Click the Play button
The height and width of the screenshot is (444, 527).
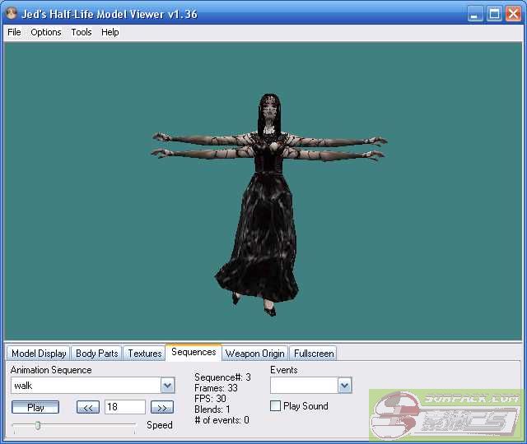pos(35,408)
